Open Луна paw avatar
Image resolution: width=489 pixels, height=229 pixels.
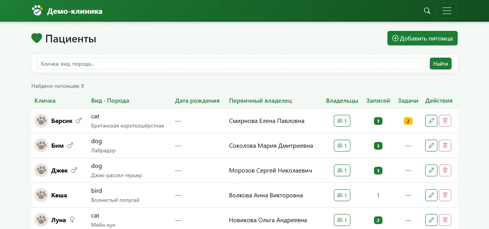[x=41, y=220]
